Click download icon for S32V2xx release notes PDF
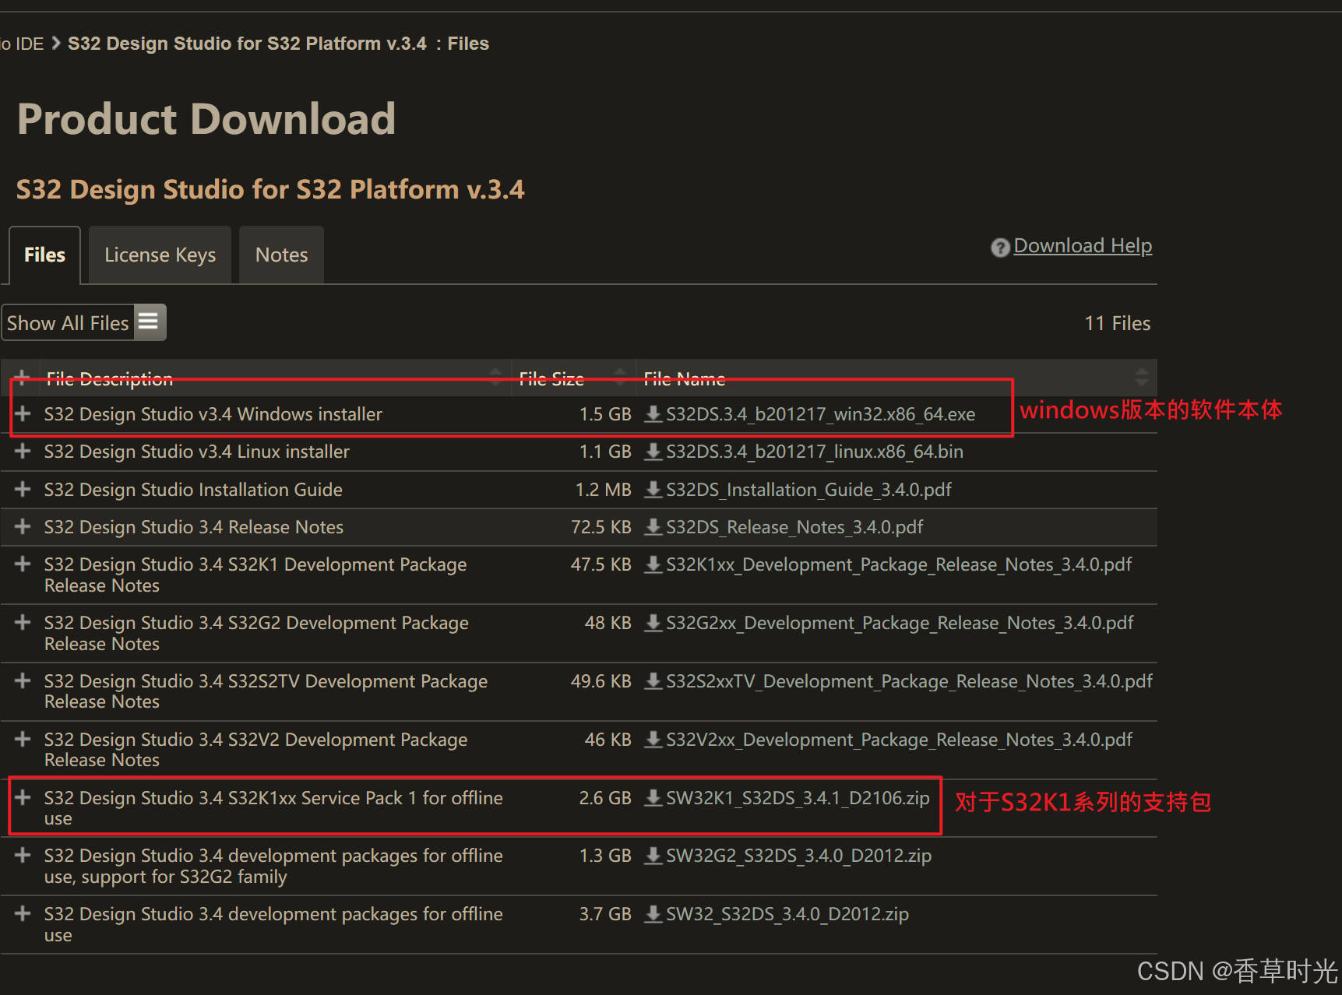Screen dimensions: 1342x995 pos(653,740)
